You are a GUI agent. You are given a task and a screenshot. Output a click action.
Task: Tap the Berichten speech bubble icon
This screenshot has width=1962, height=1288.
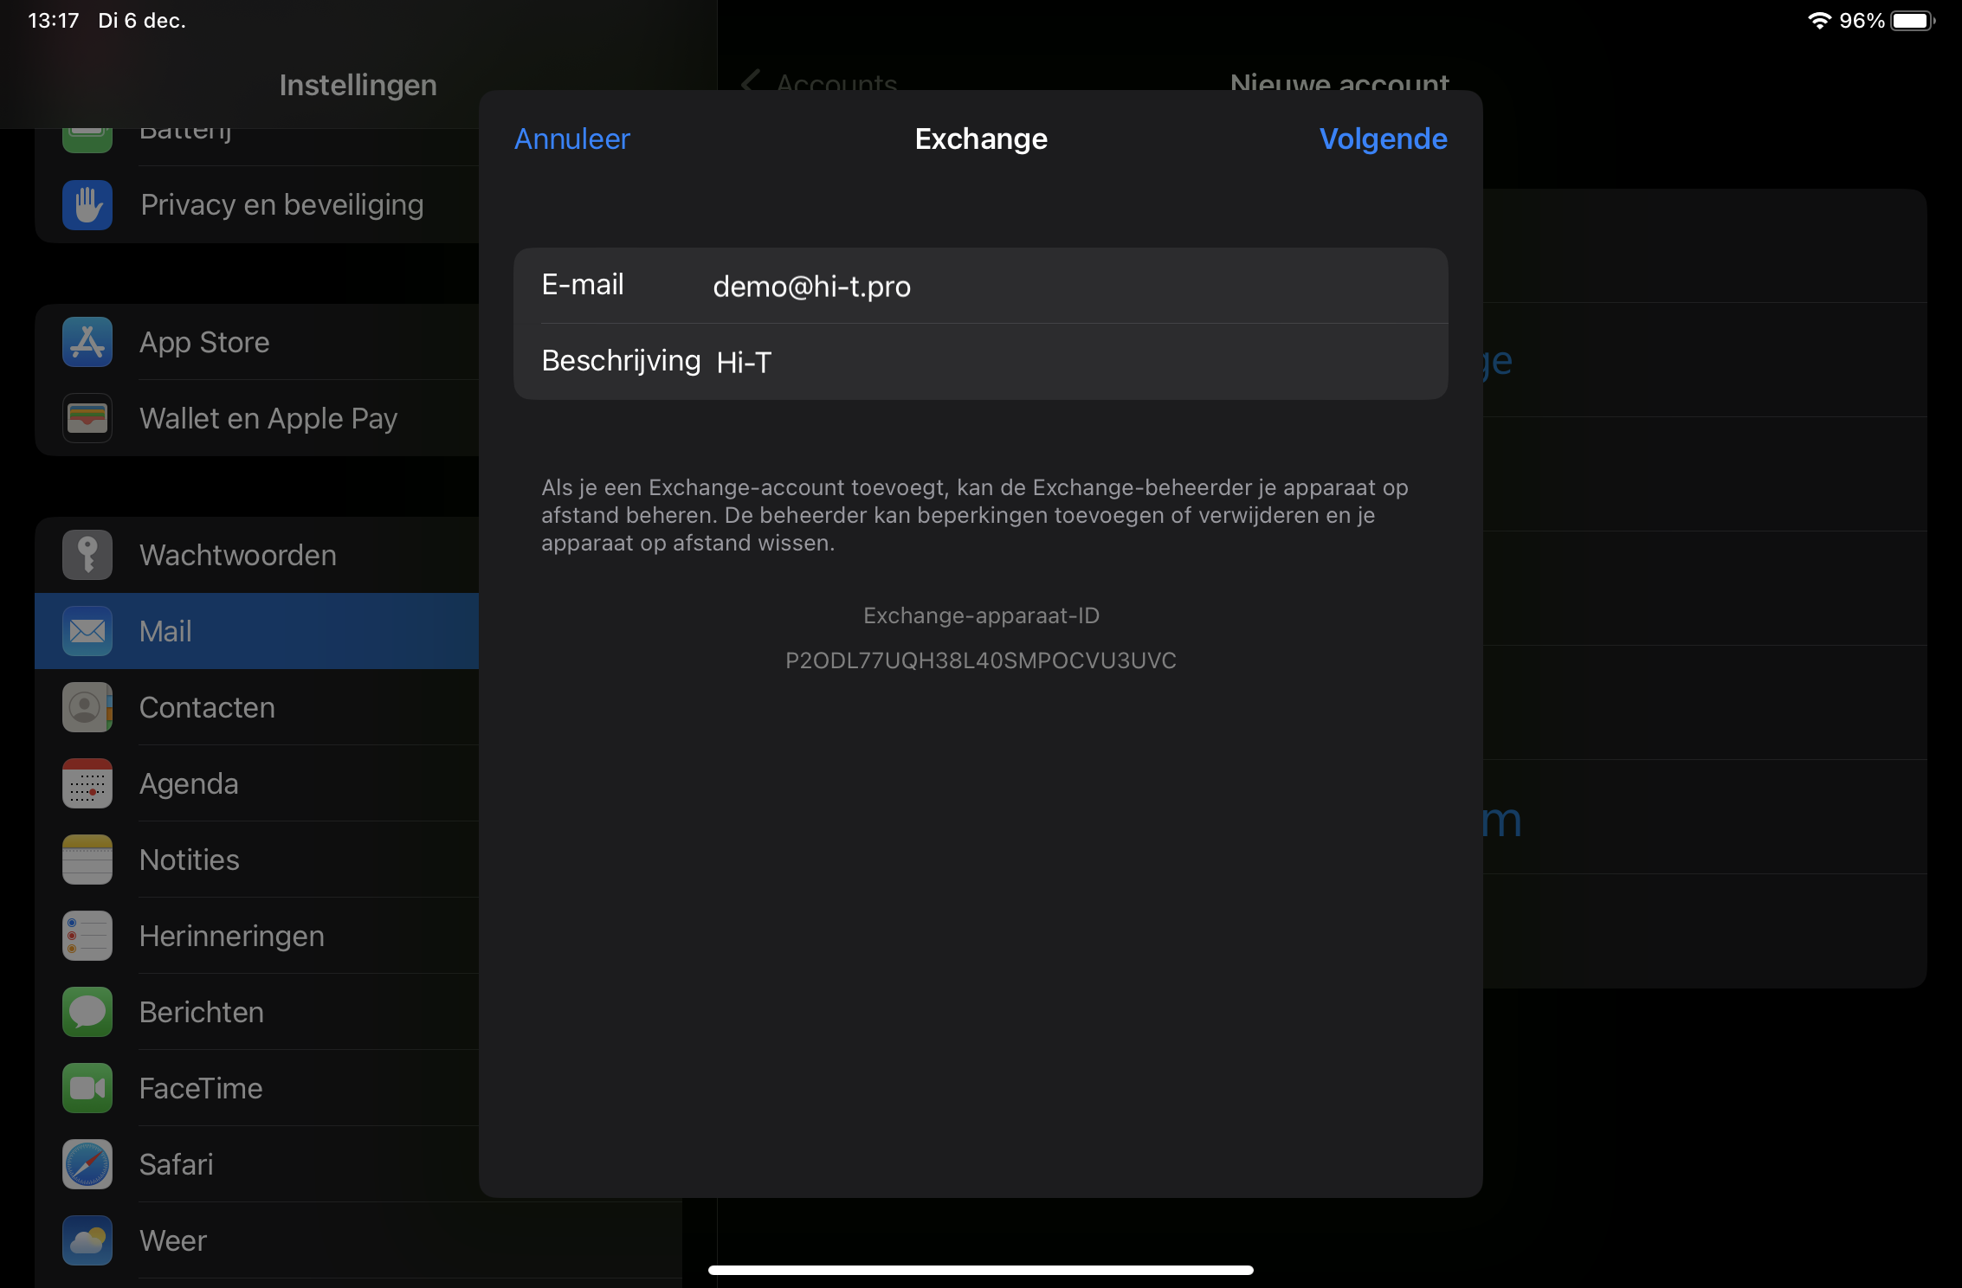point(87,1012)
